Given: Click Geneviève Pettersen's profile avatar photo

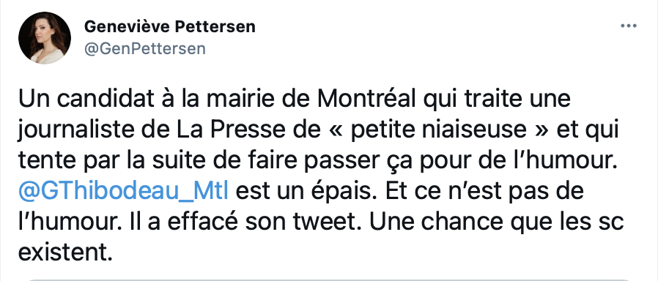Looking at the screenshot, I should click(x=45, y=38).
